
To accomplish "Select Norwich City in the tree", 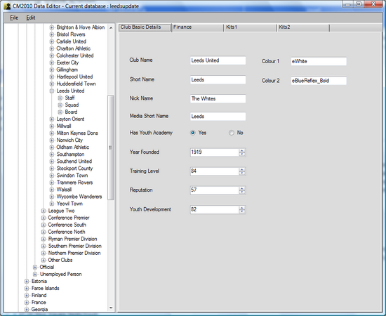I will click(69, 140).
